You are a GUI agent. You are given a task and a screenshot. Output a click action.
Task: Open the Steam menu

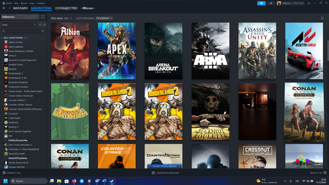[x=9, y=3]
